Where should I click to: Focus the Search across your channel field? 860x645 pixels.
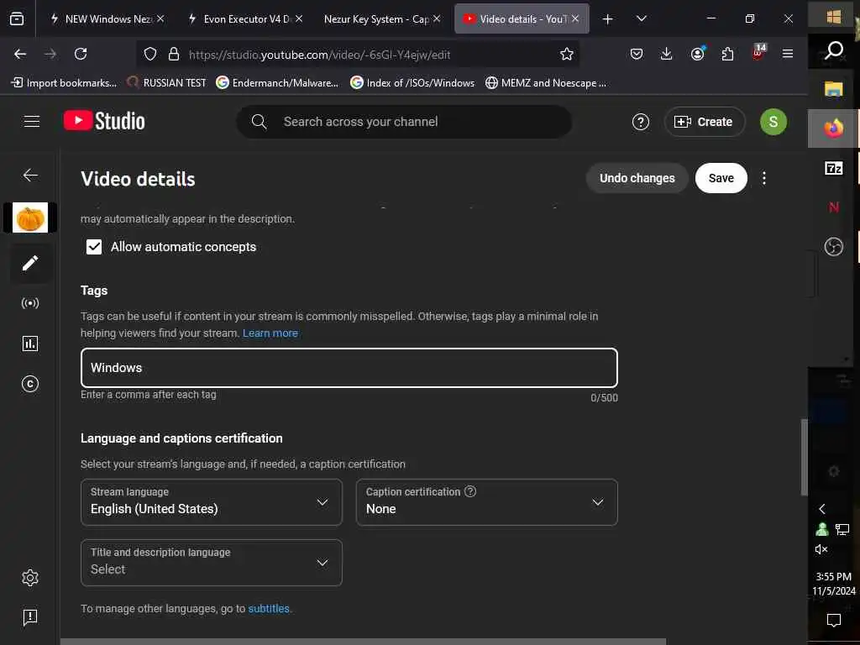[x=404, y=122]
